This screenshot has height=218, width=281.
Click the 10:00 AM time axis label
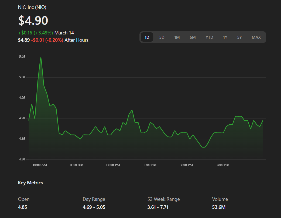pos(40,165)
